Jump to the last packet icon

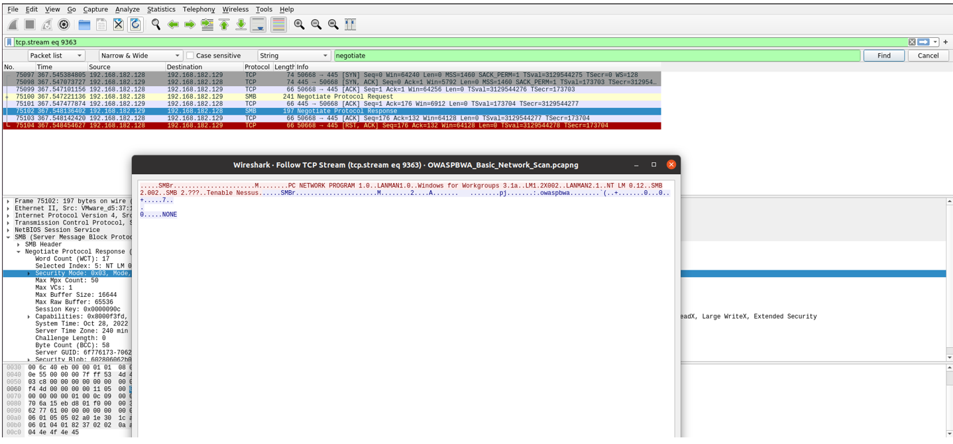point(241,25)
